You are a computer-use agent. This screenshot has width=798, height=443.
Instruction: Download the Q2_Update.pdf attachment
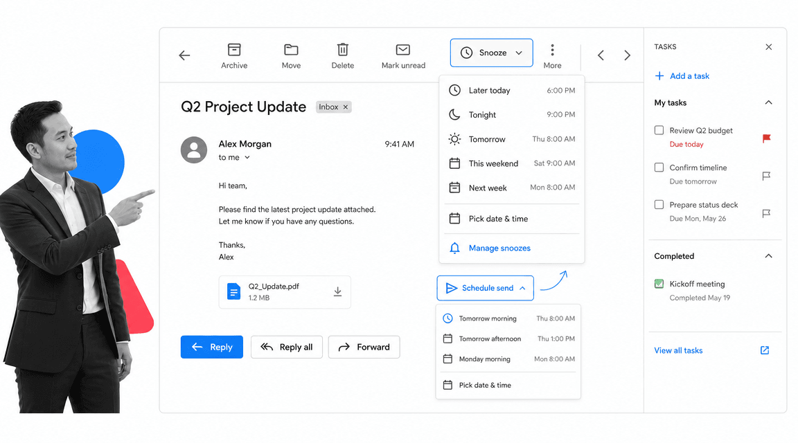click(x=337, y=291)
